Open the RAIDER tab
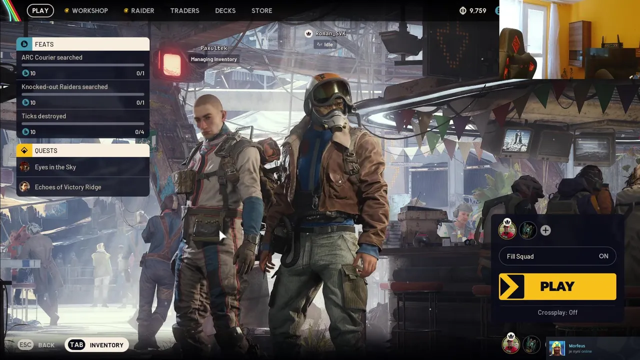 coord(139,10)
